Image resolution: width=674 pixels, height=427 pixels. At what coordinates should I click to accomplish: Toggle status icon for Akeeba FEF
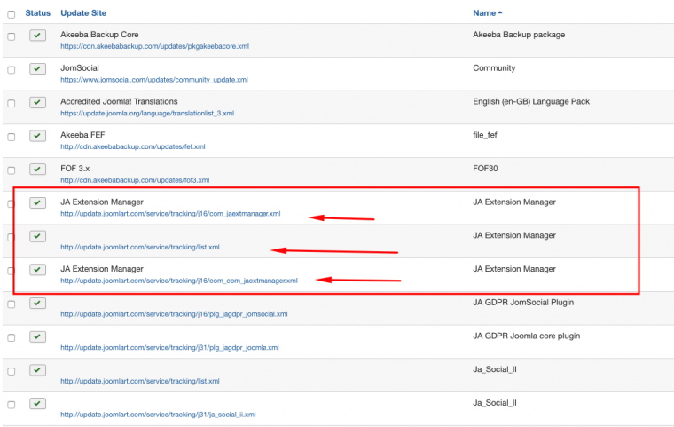tap(37, 136)
